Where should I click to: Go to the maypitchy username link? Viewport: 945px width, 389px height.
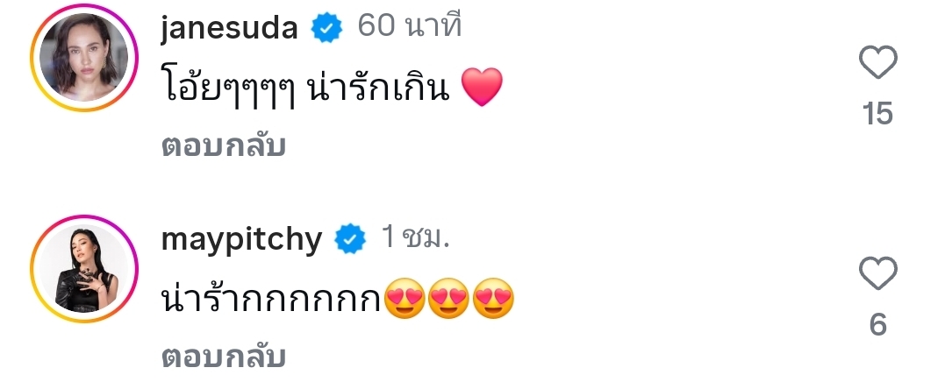click(241, 239)
